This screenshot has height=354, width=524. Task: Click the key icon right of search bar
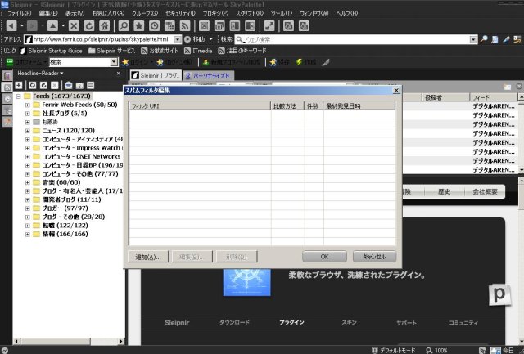[484, 39]
